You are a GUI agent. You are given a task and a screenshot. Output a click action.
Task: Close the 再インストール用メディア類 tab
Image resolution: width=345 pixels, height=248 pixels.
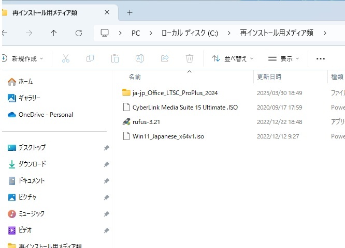coord(107,12)
